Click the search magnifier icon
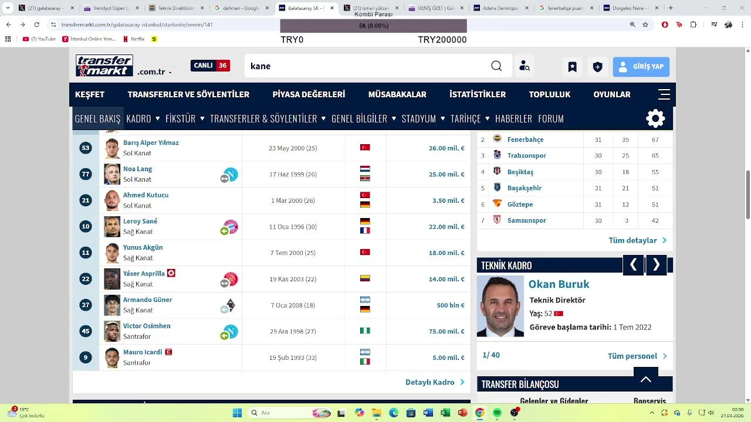The image size is (751, 422). 496,66
